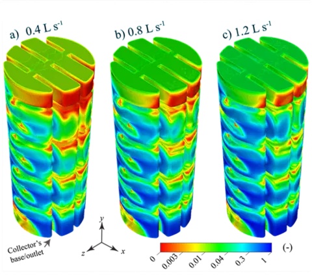Click the 0.4 L/s collector cylinder render

(49, 137)
